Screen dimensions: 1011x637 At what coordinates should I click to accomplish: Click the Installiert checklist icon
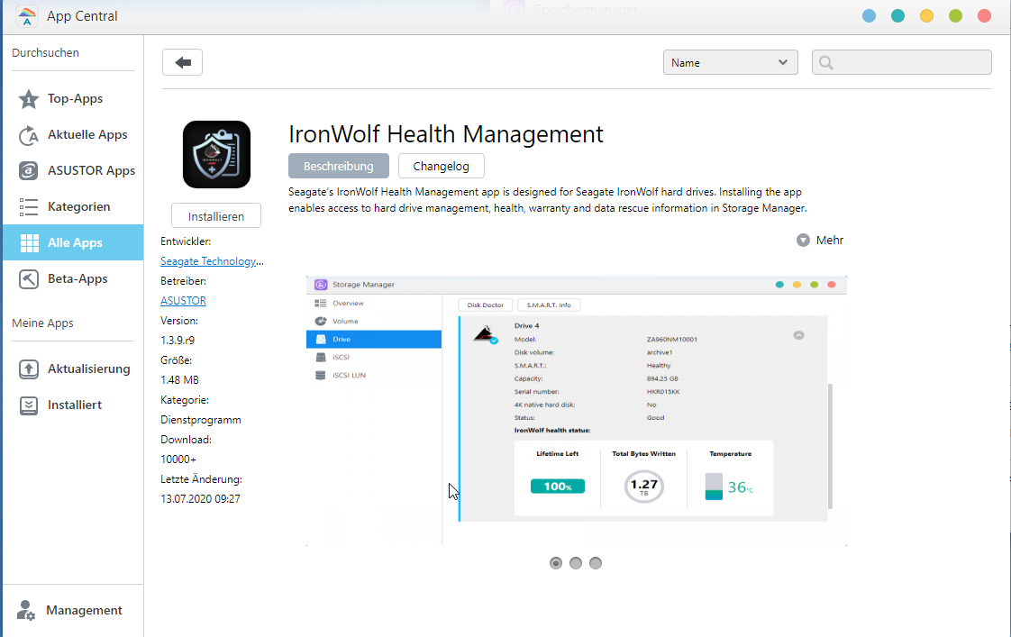(x=28, y=405)
